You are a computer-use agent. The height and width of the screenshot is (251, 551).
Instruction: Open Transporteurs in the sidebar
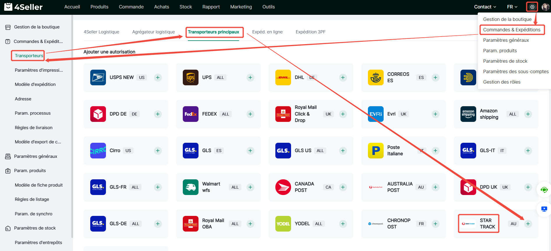pyautogui.click(x=29, y=56)
